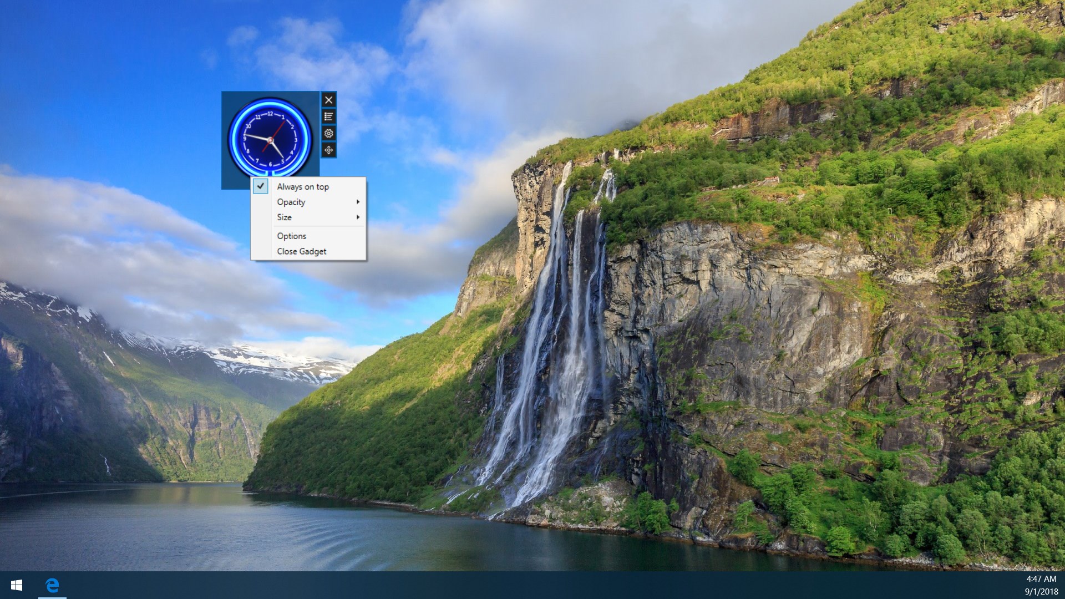Close the clock gadget with the X icon
This screenshot has width=1065, height=599.
329,100
